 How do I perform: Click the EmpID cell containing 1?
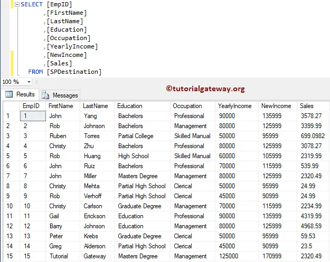[33, 116]
